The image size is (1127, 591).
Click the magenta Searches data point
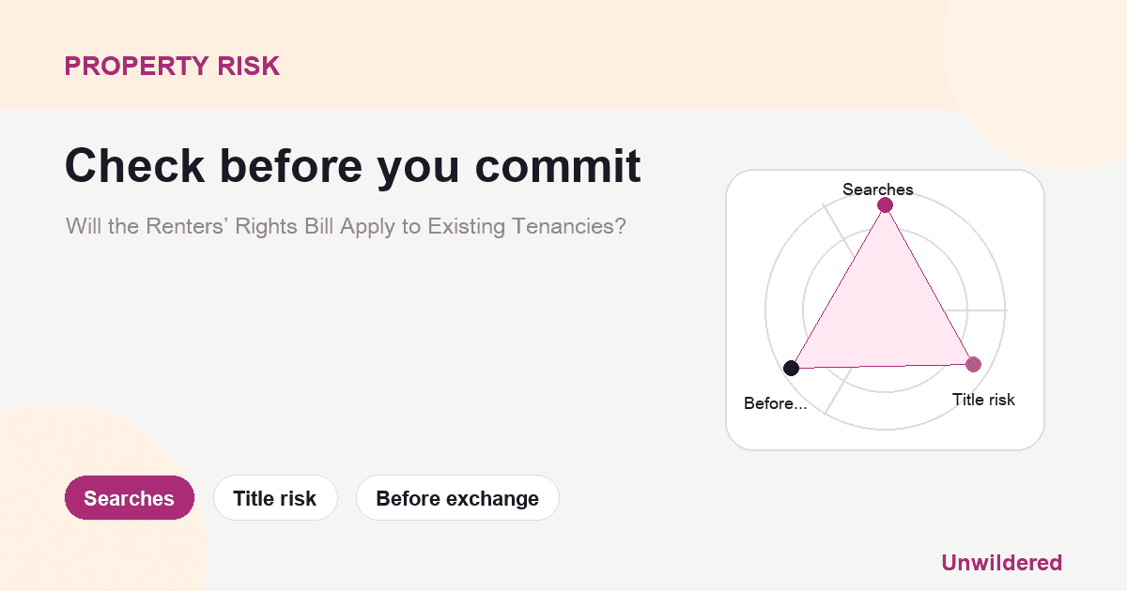pos(885,205)
